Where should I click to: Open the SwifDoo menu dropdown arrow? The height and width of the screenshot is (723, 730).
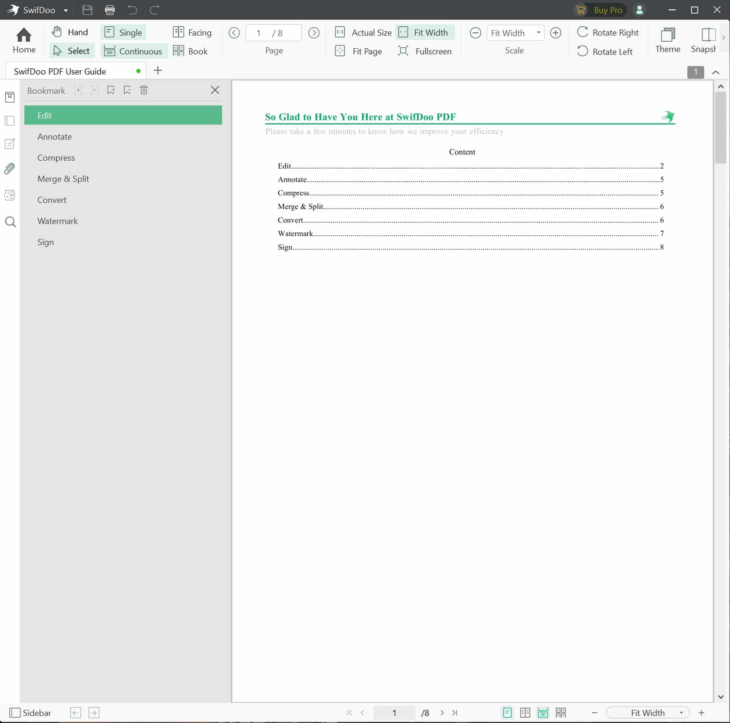[x=66, y=10]
